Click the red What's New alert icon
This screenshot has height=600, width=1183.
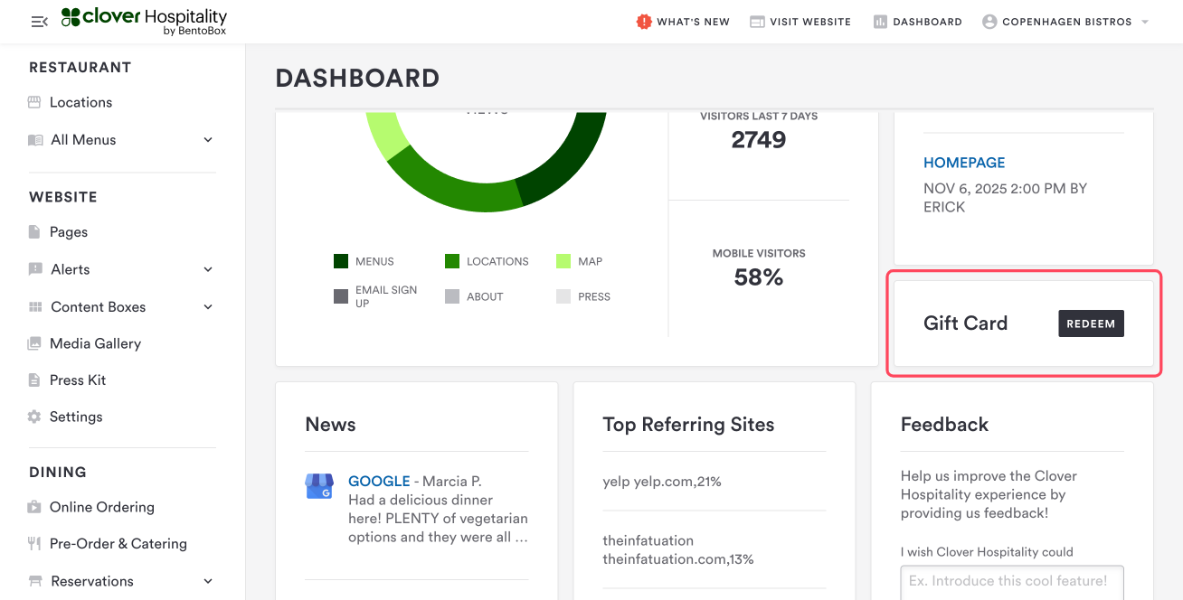click(644, 22)
